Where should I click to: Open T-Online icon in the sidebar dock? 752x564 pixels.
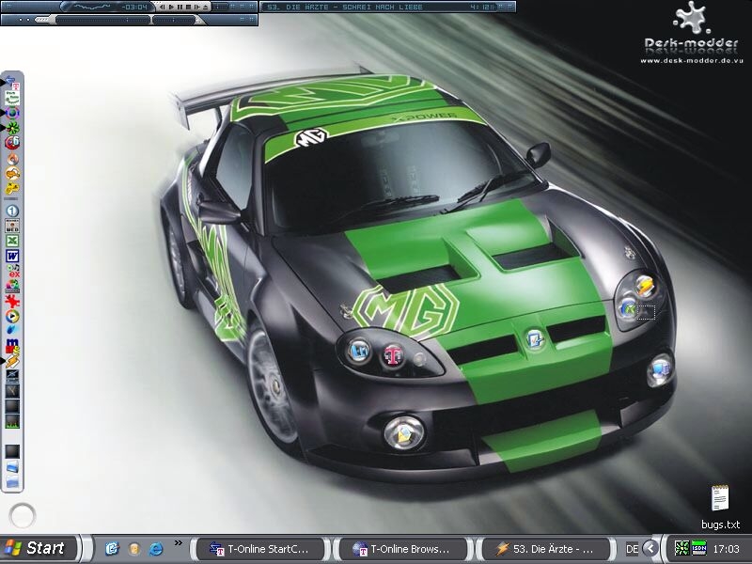tap(12, 84)
